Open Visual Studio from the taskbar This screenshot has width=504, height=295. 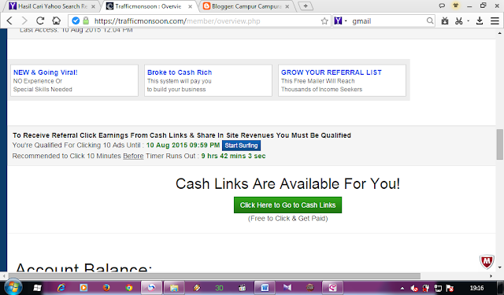(287, 288)
